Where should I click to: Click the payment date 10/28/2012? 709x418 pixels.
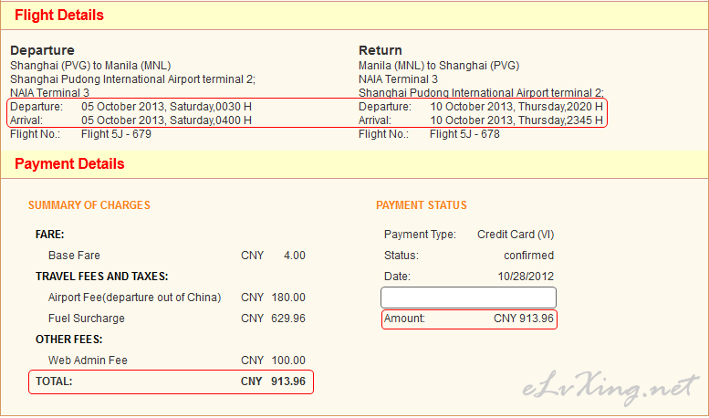coord(526,277)
